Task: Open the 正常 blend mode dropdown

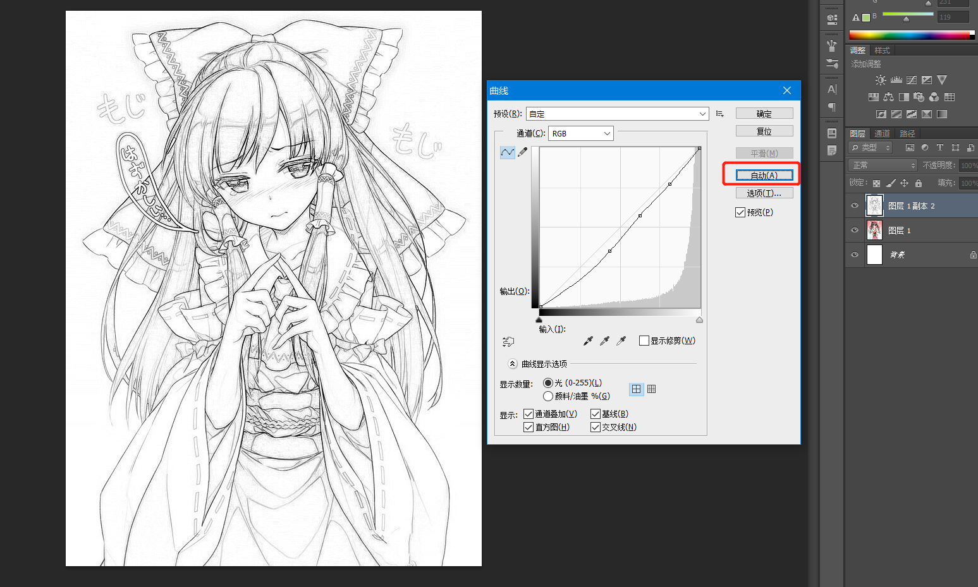Action: coord(883,165)
